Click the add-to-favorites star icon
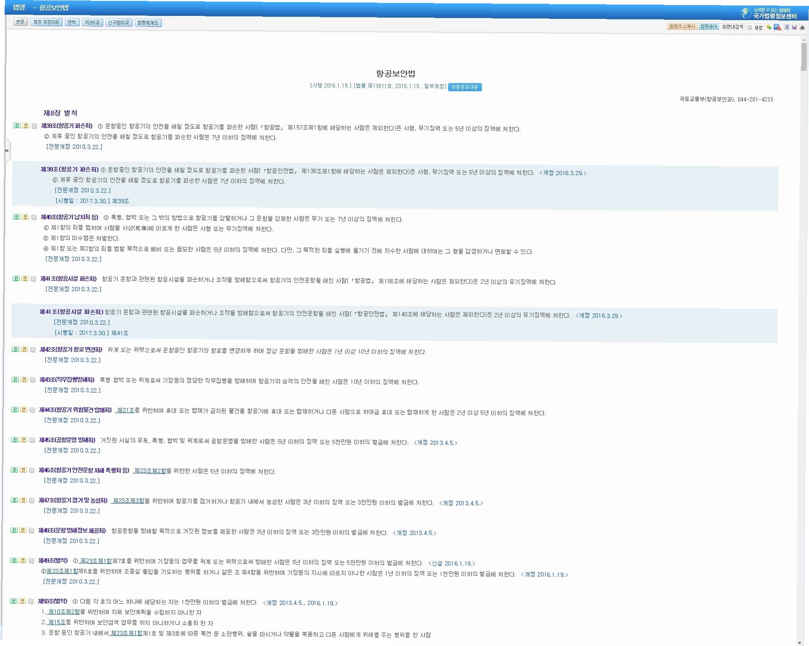This screenshot has height=646, width=809. coord(768,27)
